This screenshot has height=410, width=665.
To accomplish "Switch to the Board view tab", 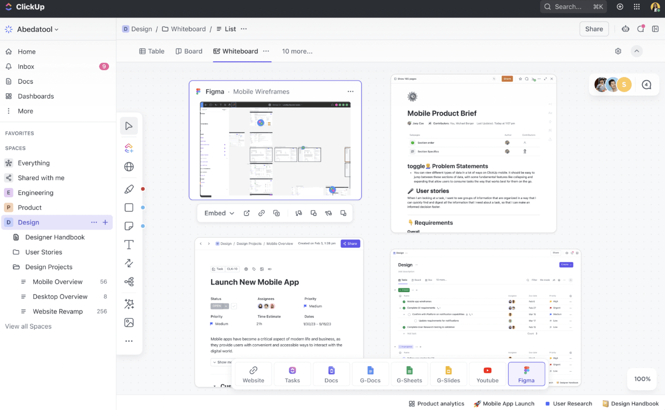I will 189,51.
